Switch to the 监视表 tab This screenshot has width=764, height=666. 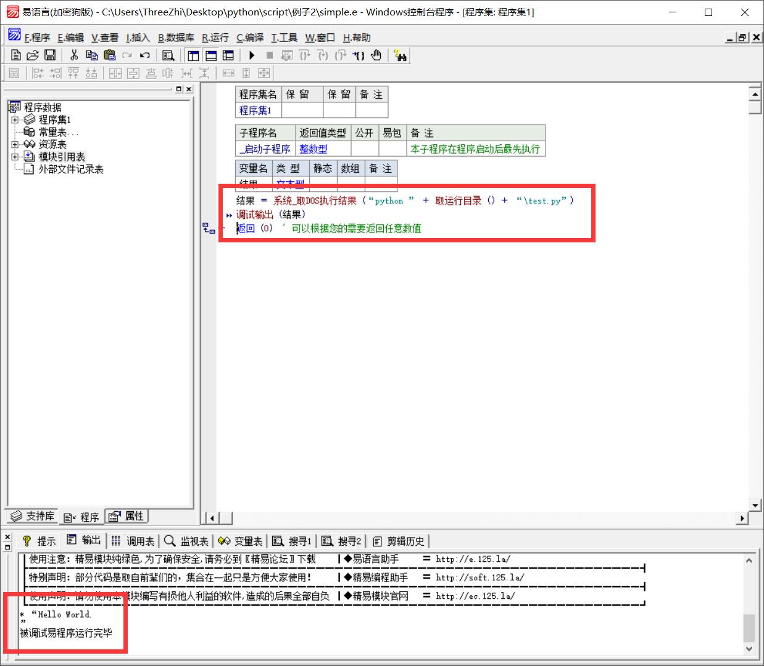coord(186,541)
